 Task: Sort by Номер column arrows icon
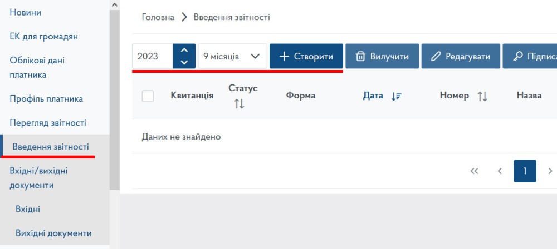pos(482,96)
